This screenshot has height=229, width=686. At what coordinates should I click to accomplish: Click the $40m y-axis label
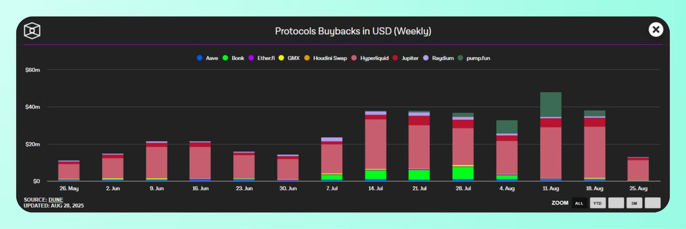click(32, 107)
